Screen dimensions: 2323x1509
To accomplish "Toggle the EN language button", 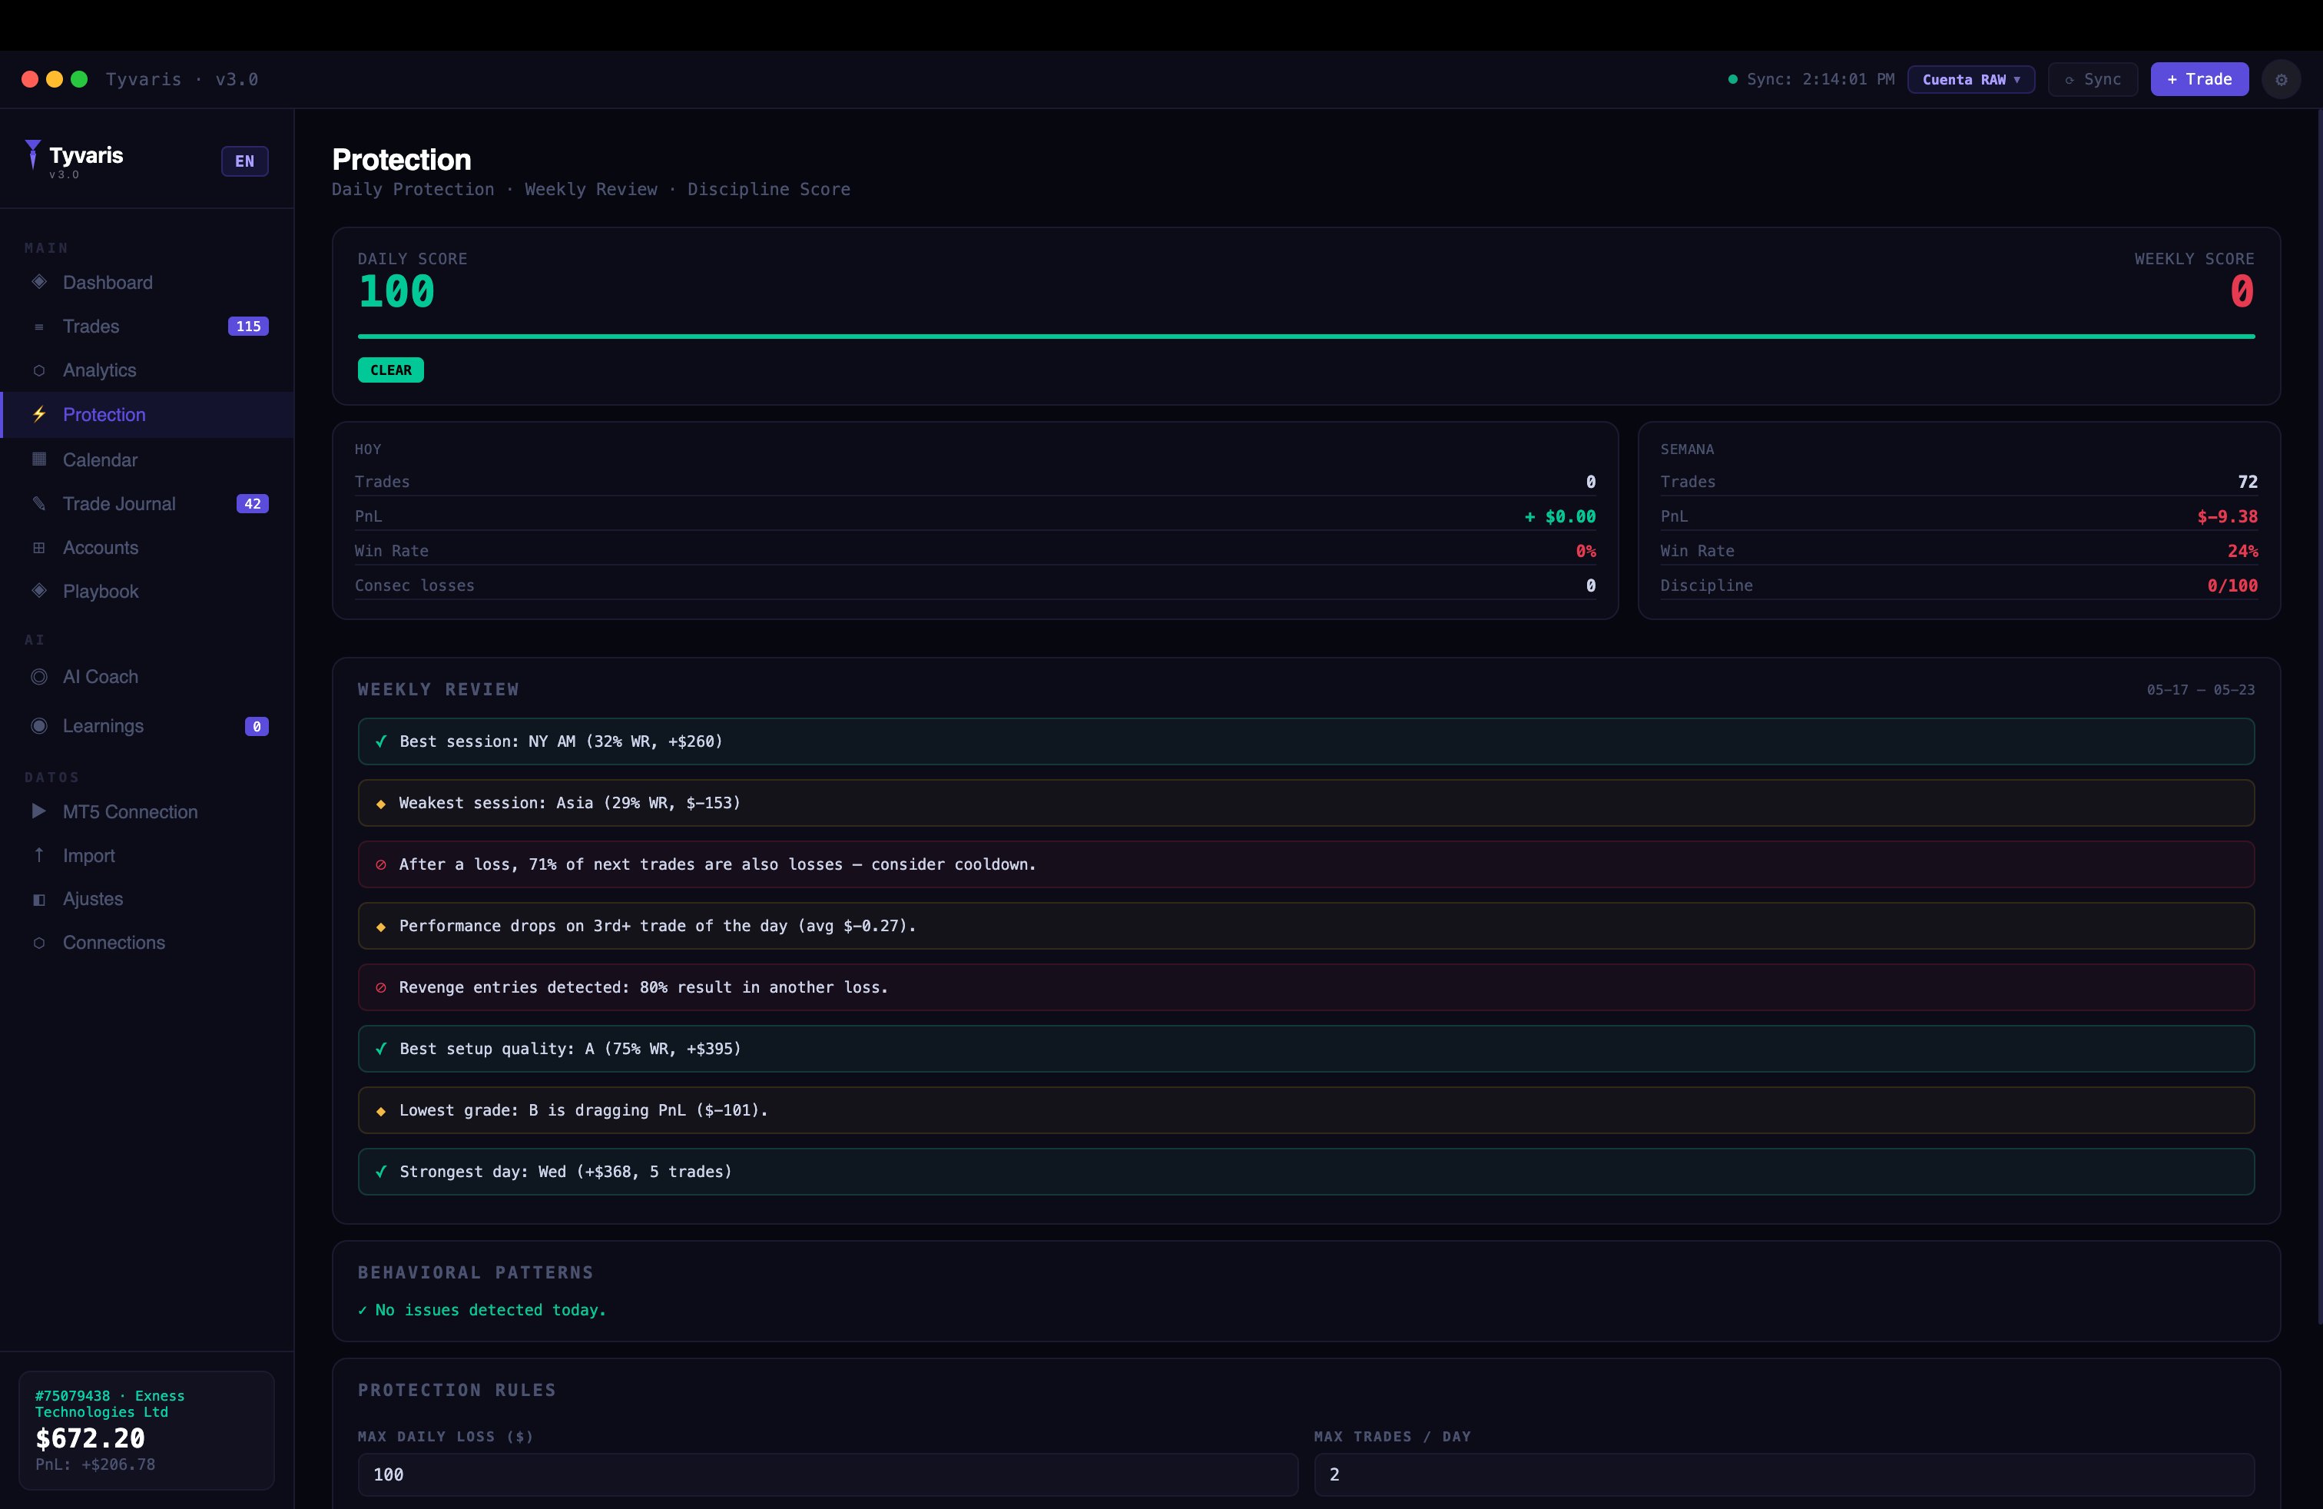I will (245, 161).
